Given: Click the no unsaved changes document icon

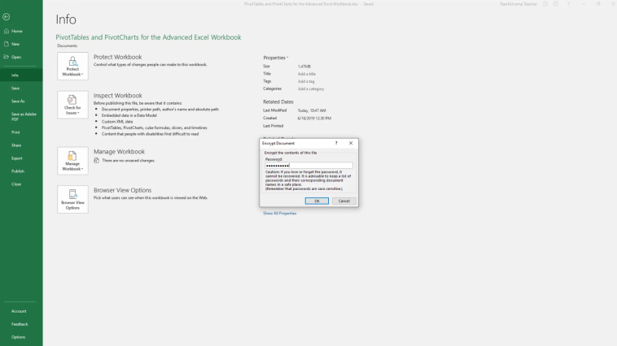Looking at the screenshot, I should click(96, 160).
